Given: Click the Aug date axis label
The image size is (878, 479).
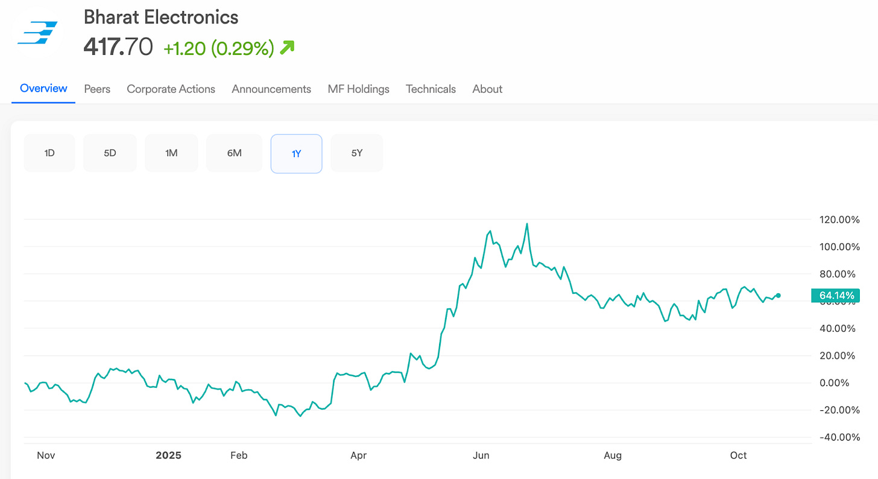Looking at the screenshot, I should [x=613, y=455].
